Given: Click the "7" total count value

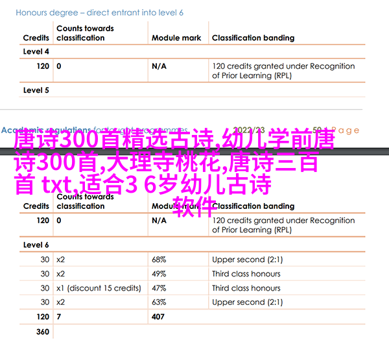Looking at the screenshot, I should pyautogui.click(x=59, y=317).
